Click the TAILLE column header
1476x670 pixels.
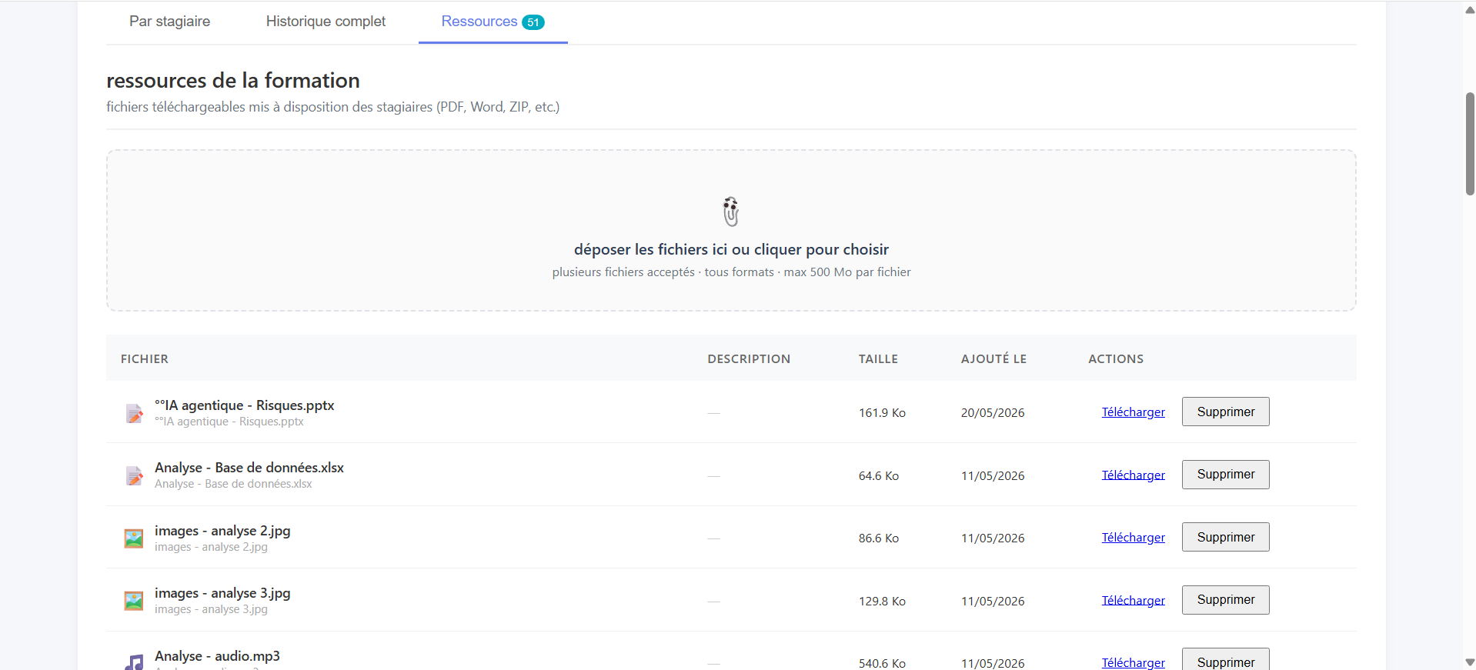coord(878,359)
